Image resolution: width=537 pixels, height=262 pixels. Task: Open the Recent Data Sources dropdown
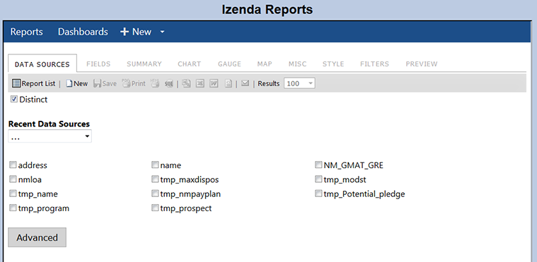[x=50, y=136]
